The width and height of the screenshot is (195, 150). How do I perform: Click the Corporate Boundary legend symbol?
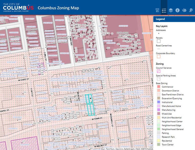pos(159,57)
